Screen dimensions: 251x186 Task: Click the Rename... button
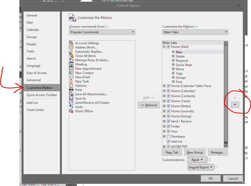pos(218,152)
